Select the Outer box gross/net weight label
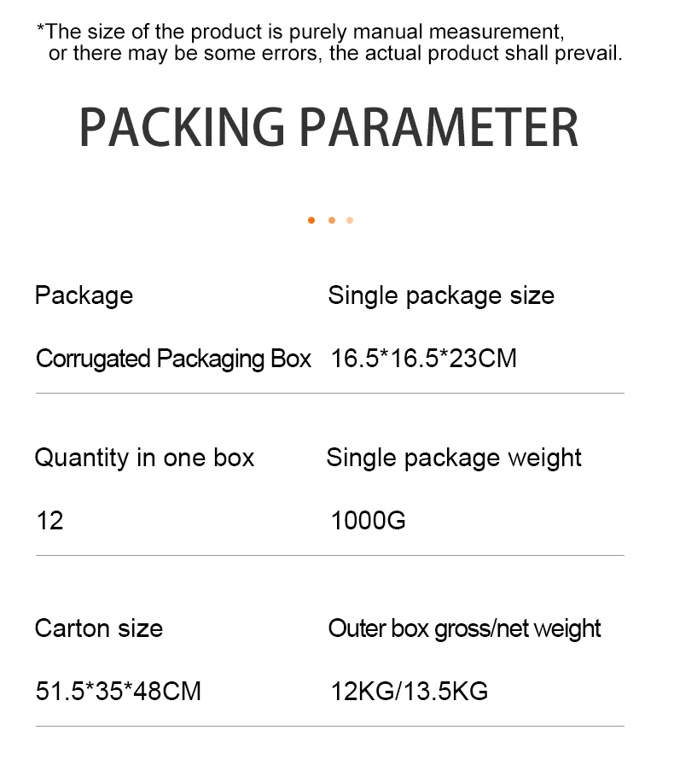 (464, 628)
